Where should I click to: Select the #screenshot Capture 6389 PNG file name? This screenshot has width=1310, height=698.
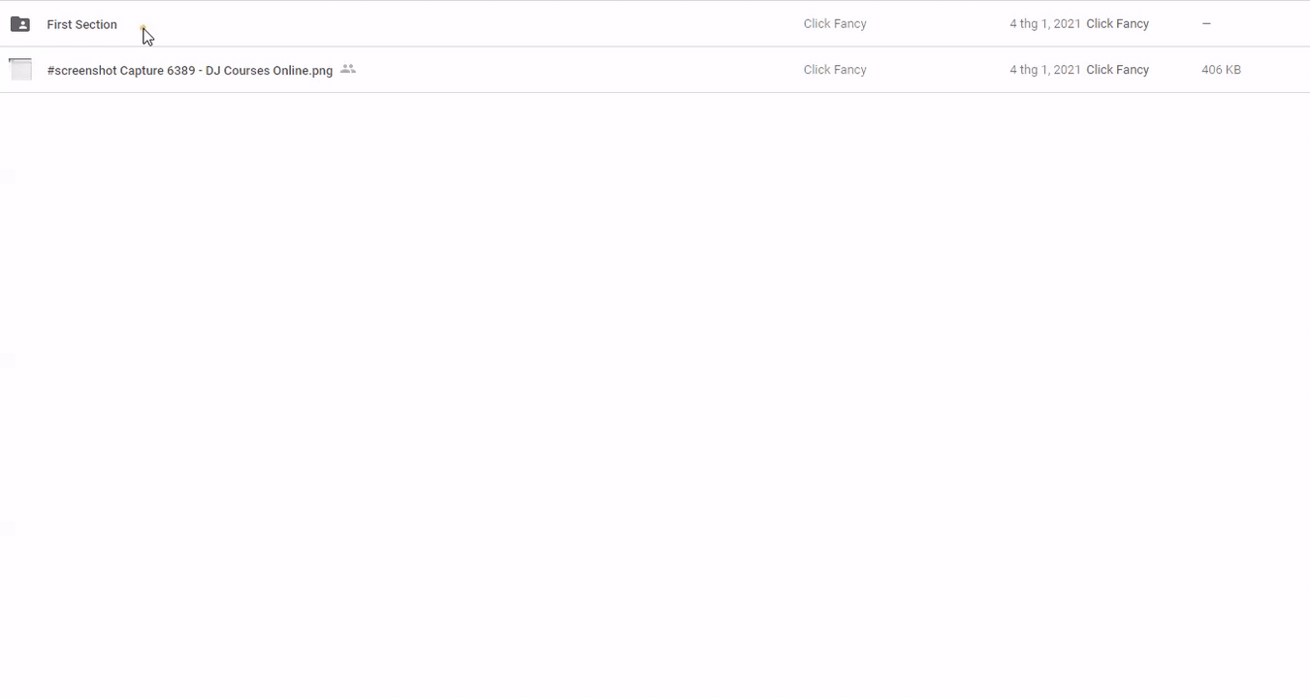tap(189, 71)
